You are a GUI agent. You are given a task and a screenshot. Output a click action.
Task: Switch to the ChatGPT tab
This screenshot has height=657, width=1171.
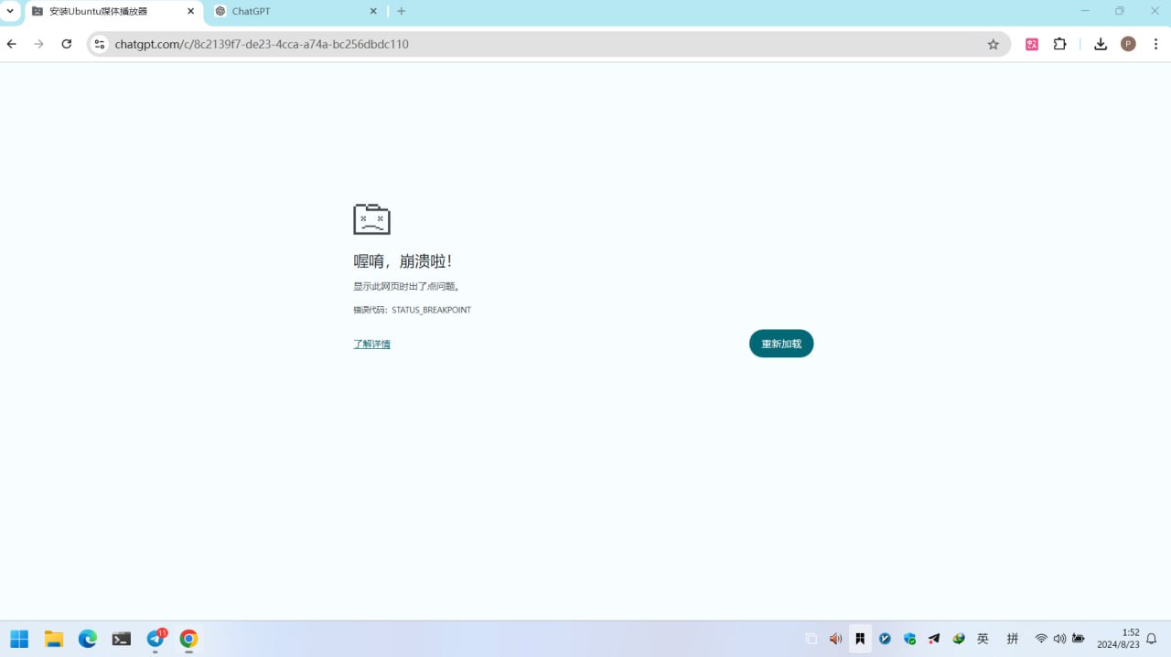point(284,11)
